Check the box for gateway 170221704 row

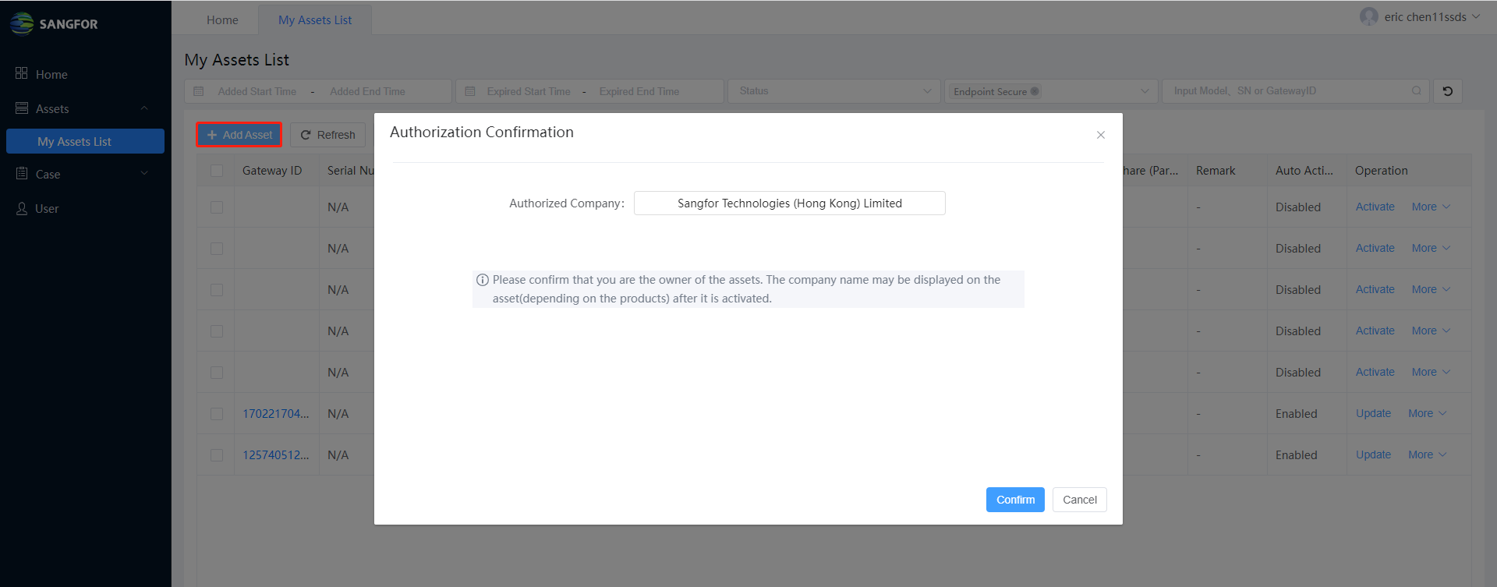217,414
